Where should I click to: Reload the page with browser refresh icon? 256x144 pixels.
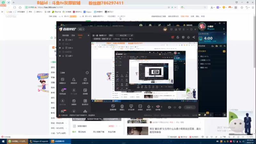click(x=14, y=7)
